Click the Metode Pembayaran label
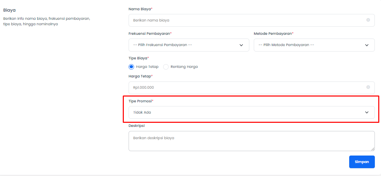The width and height of the screenshot is (381, 176). click(274, 34)
